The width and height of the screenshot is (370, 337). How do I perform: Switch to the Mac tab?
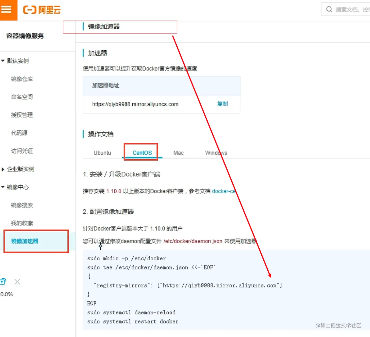coord(178,153)
